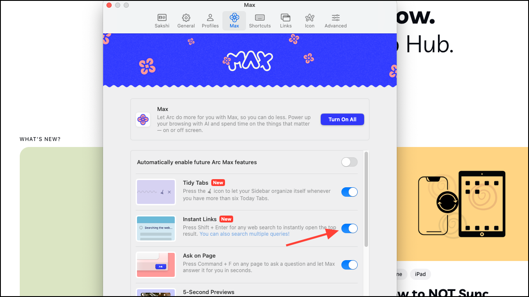Image resolution: width=529 pixels, height=297 pixels.
Task: Click the Max flower icon beside description
Action: 143,120
